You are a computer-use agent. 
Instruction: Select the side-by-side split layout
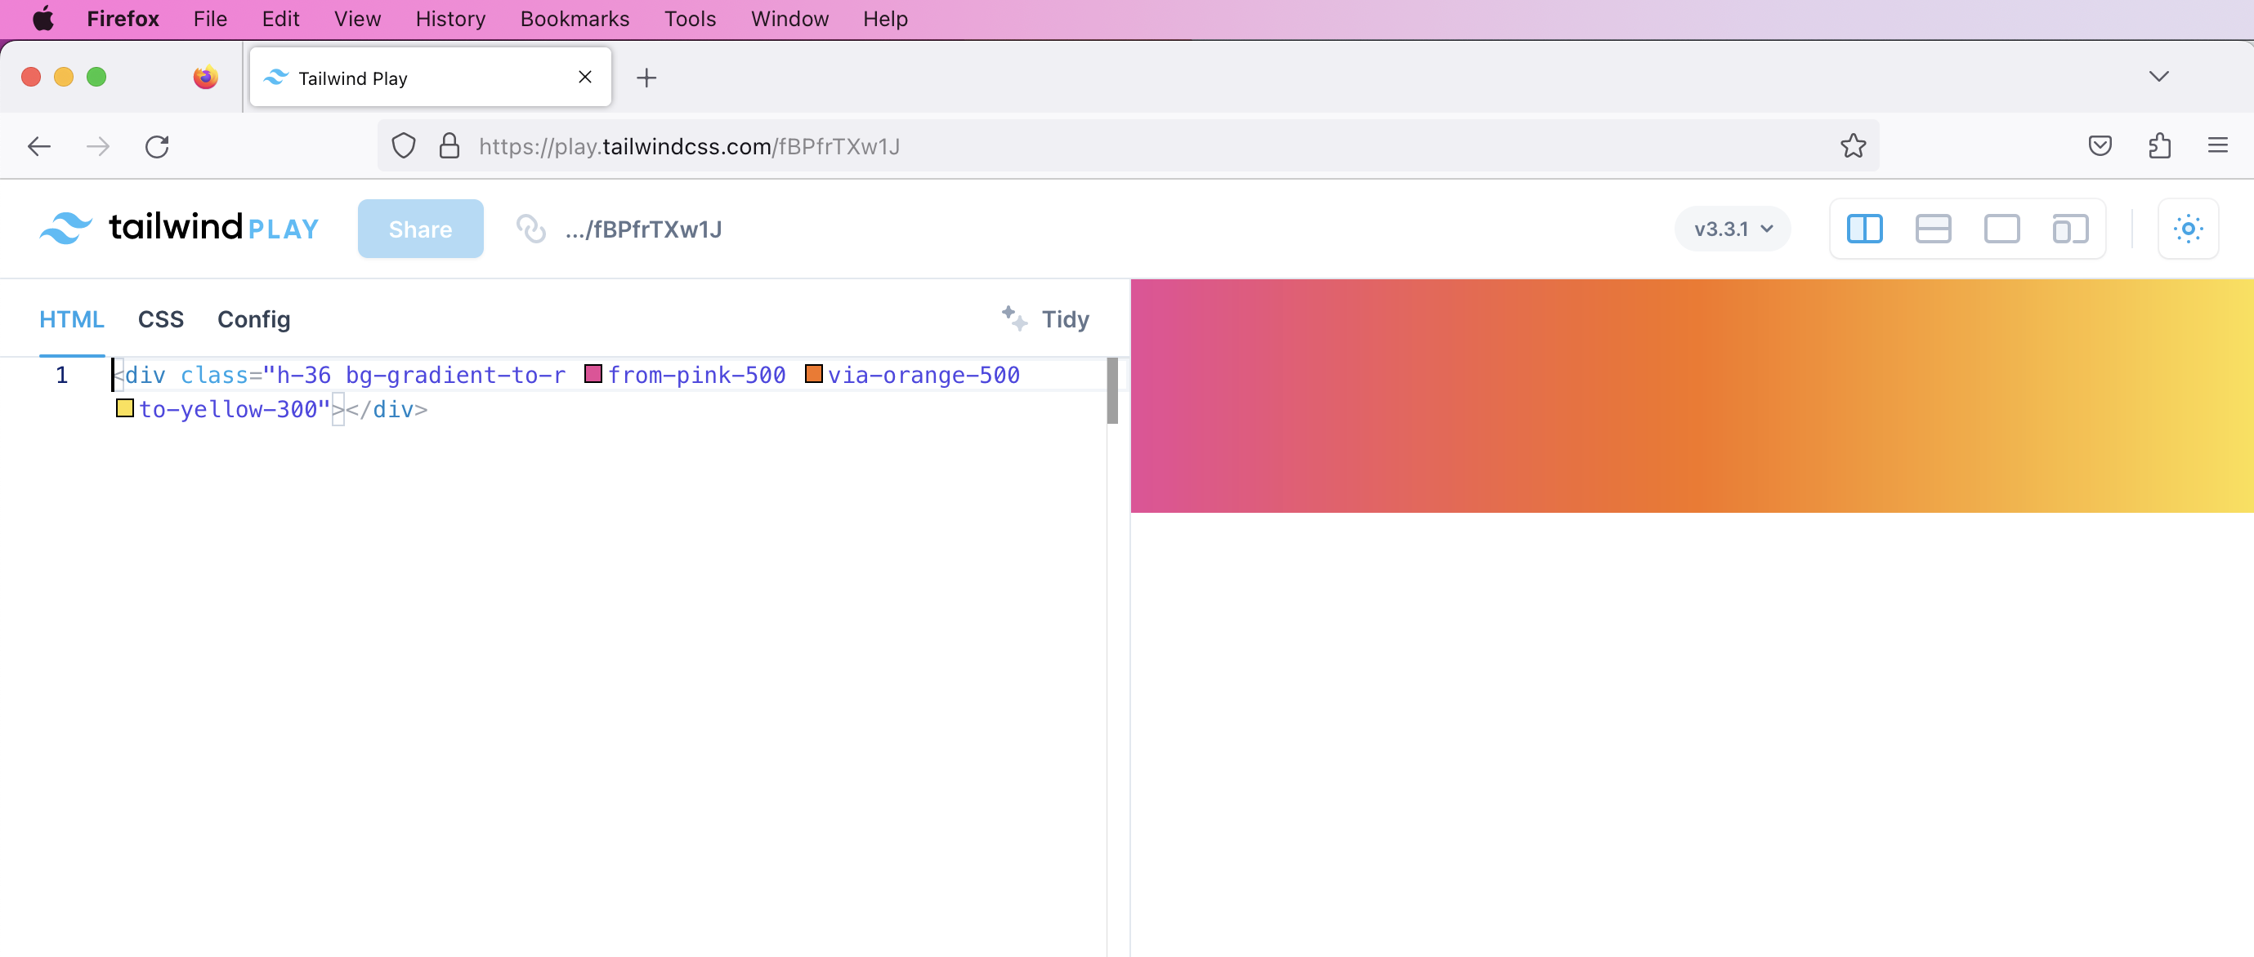1865,229
